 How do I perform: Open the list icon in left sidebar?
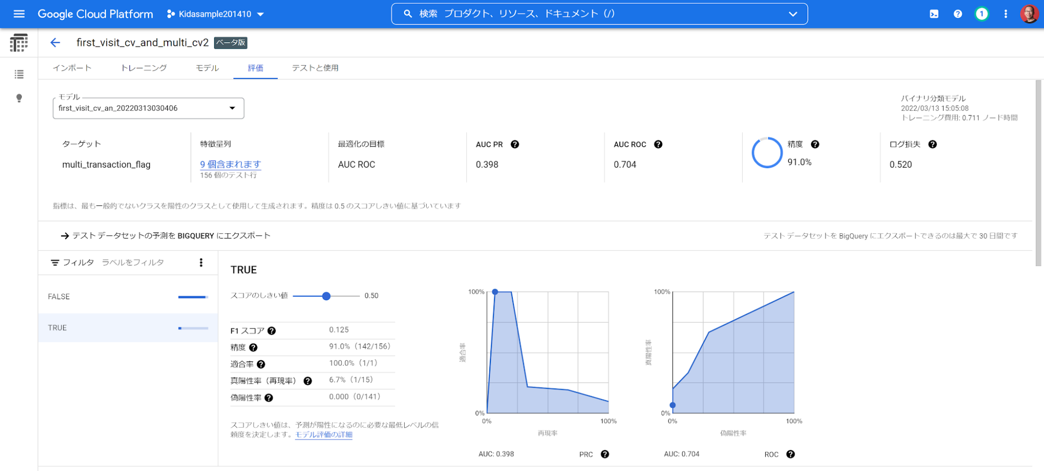[19, 75]
